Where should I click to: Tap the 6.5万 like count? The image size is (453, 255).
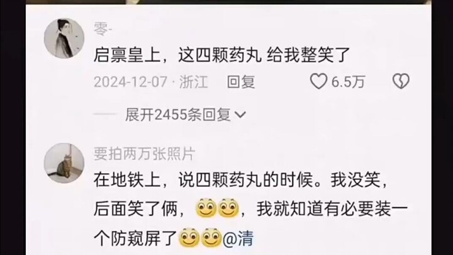[x=348, y=82]
